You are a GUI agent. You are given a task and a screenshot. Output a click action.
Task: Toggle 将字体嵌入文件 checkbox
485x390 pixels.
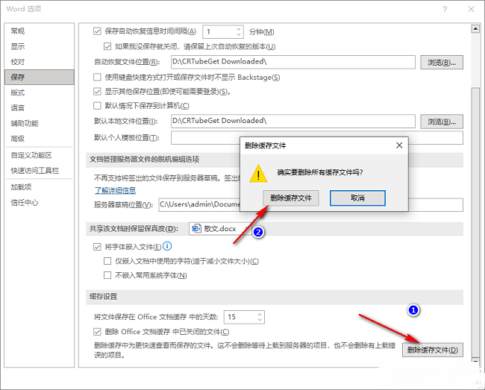coord(97,247)
